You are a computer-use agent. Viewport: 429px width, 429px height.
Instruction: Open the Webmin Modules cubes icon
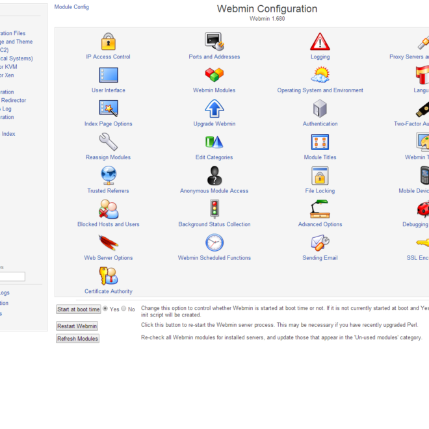click(x=214, y=75)
